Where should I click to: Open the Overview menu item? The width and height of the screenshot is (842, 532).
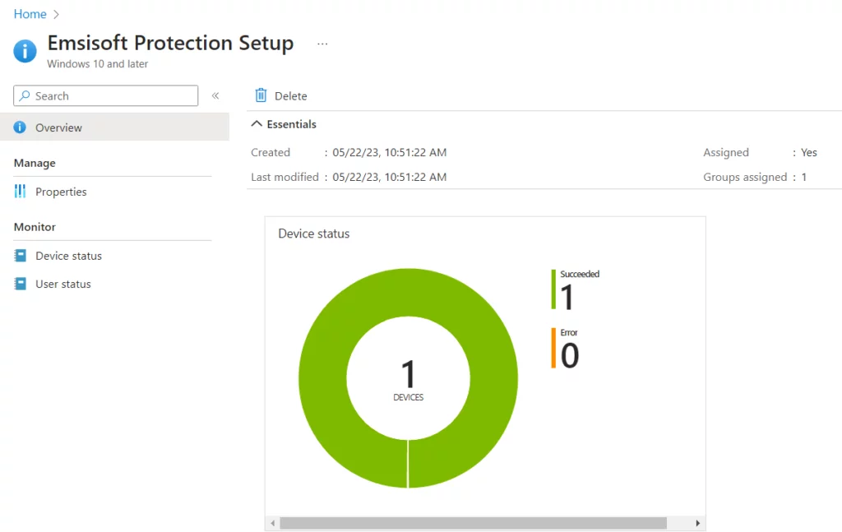(x=58, y=127)
